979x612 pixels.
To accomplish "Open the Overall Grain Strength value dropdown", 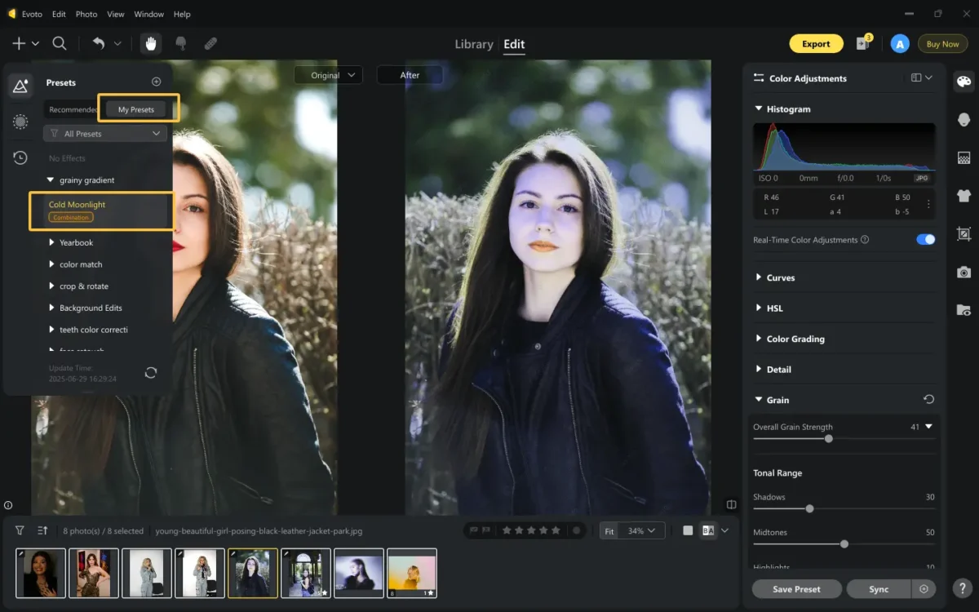I will tap(928, 427).
